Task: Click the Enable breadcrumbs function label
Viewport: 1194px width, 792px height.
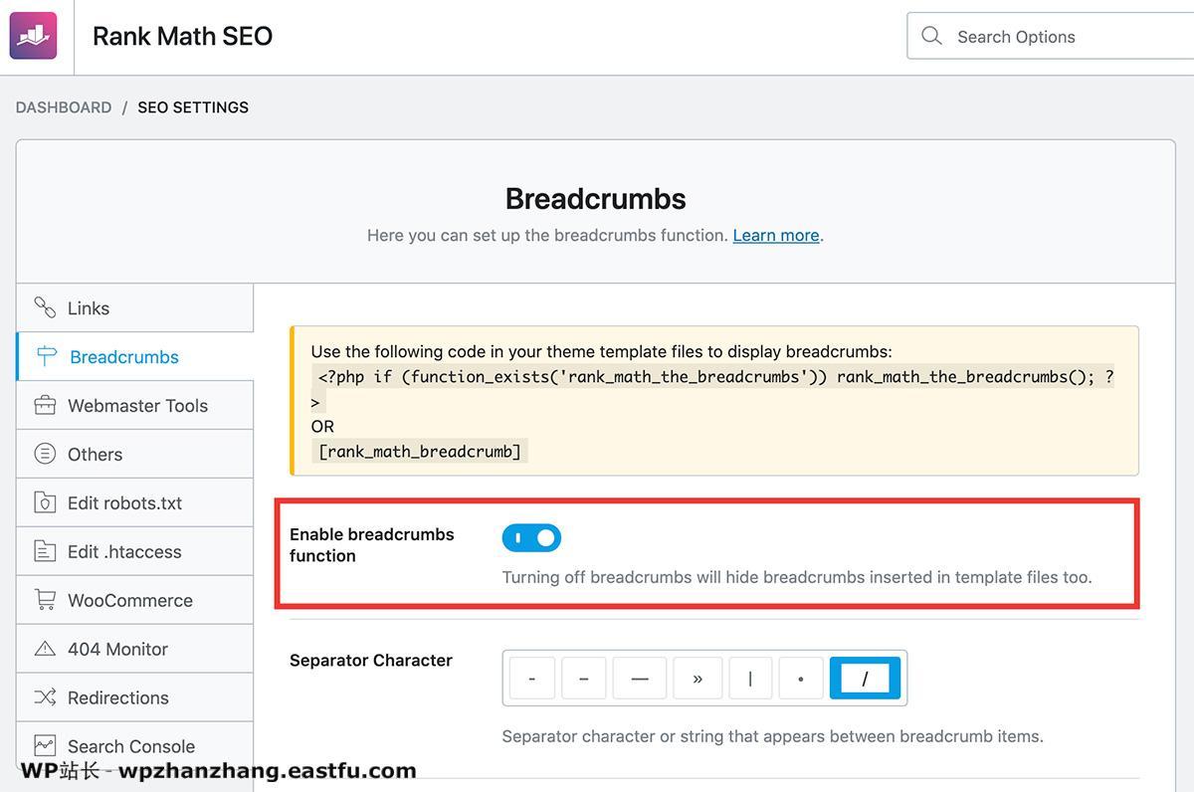Action: click(x=372, y=545)
